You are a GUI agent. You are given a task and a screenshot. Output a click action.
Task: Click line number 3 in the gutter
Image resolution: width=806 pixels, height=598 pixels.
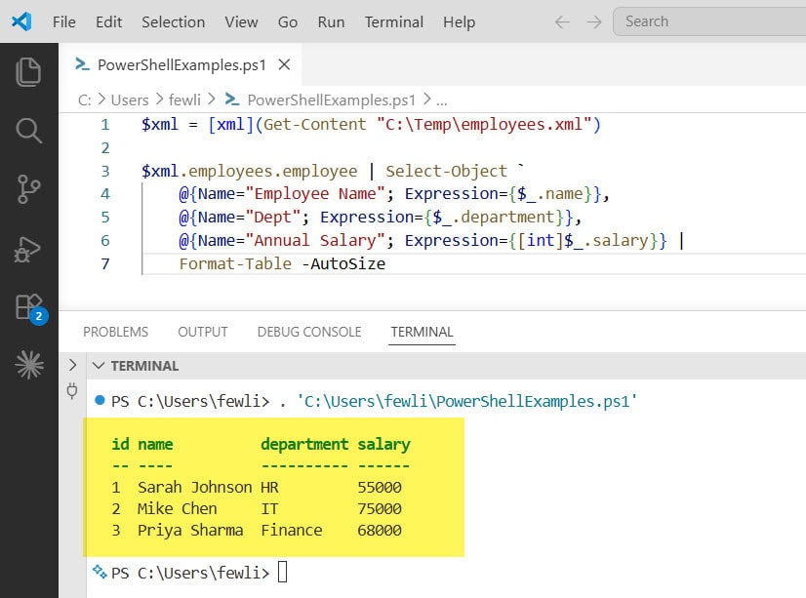coord(104,171)
